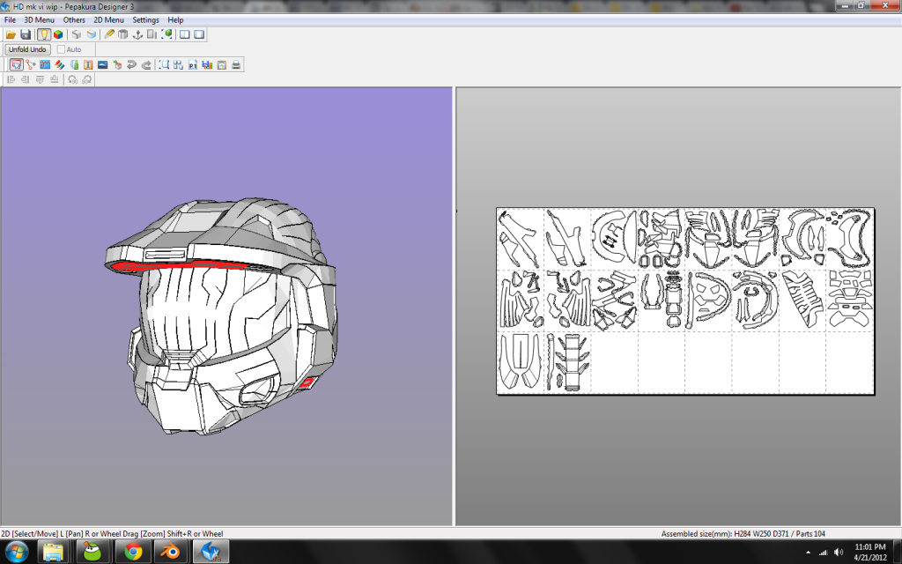Click the 3D helmet model

(221, 316)
